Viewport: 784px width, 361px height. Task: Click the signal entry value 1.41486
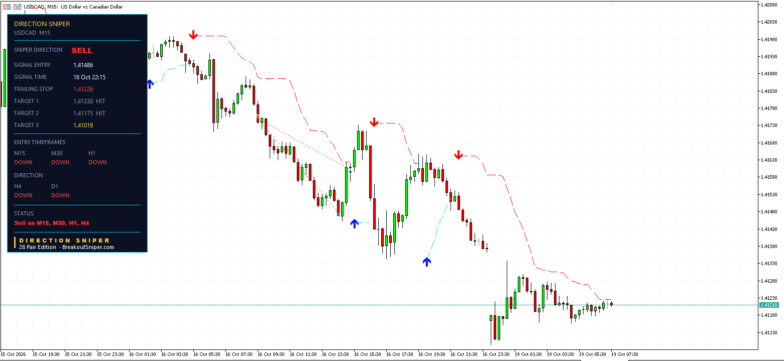(83, 65)
